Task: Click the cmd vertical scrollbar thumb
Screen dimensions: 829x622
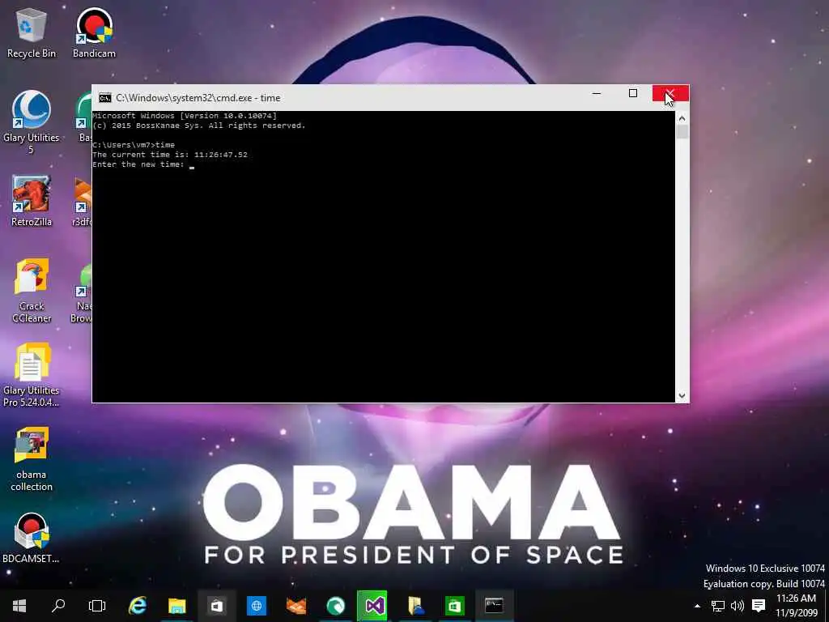Action: click(682, 132)
